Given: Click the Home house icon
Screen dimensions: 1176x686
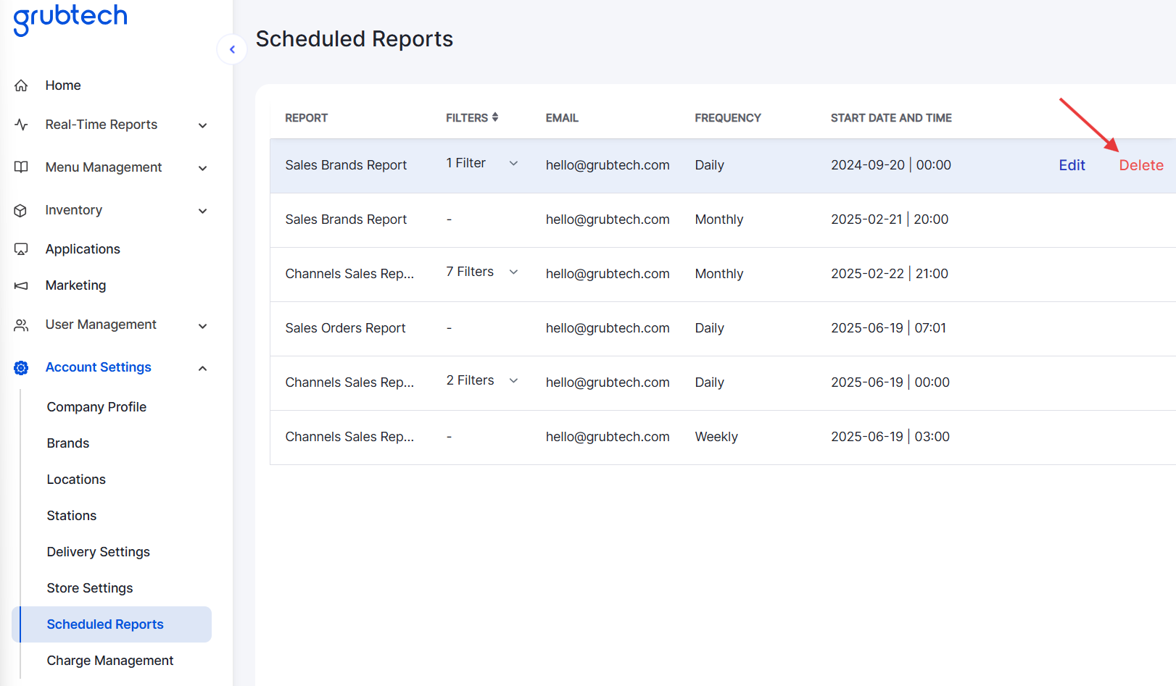Looking at the screenshot, I should (21, 85).
